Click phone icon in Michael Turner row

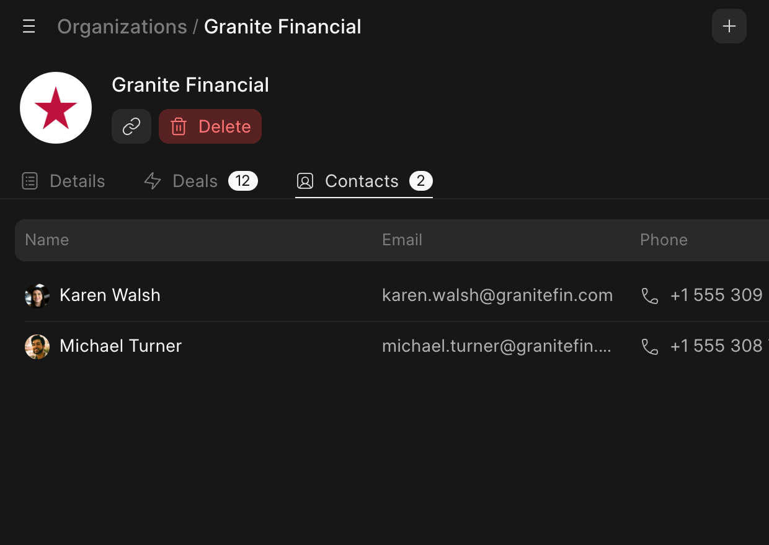649,347
